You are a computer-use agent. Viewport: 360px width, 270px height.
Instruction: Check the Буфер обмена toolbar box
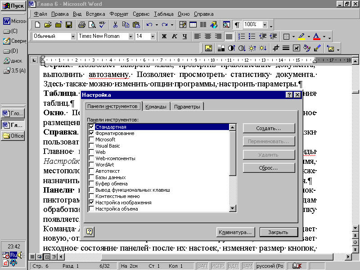[x=91, y=184]
